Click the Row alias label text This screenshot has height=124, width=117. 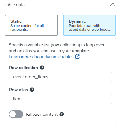(x=18, y=90)
